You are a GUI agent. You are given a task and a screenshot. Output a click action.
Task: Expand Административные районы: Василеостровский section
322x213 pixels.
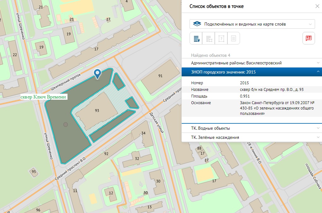click(252, 63)
